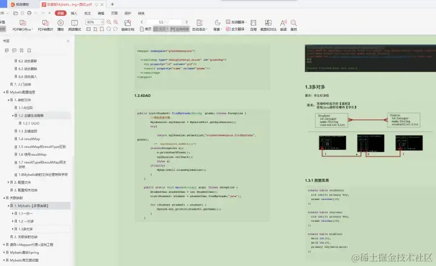The image size is (436, 266).
Task: Open bookmark 1.1占位符
Action: (x=25, y=108)
